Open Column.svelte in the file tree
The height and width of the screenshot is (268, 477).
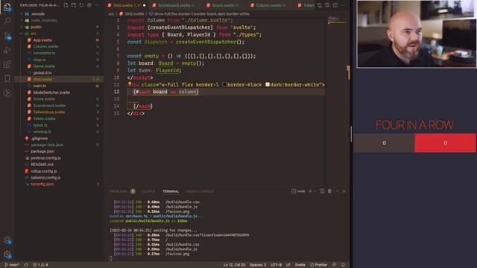45,46
